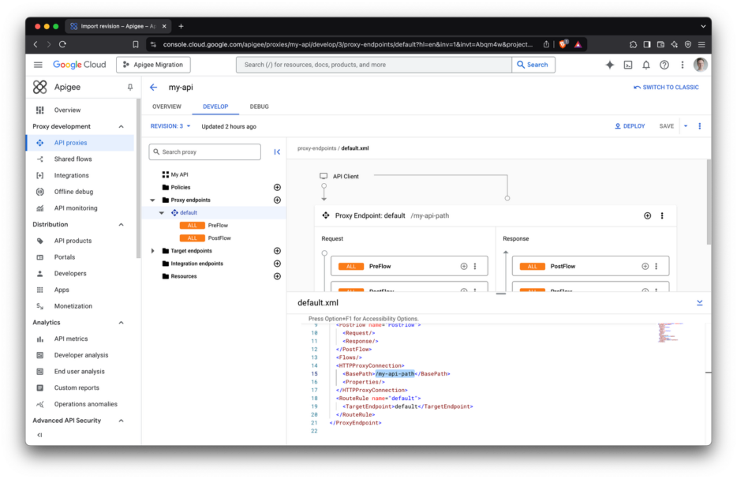This screenshot has height=479, width=737.
Task: Collapse the Analytics section
Action: (122, 323)
